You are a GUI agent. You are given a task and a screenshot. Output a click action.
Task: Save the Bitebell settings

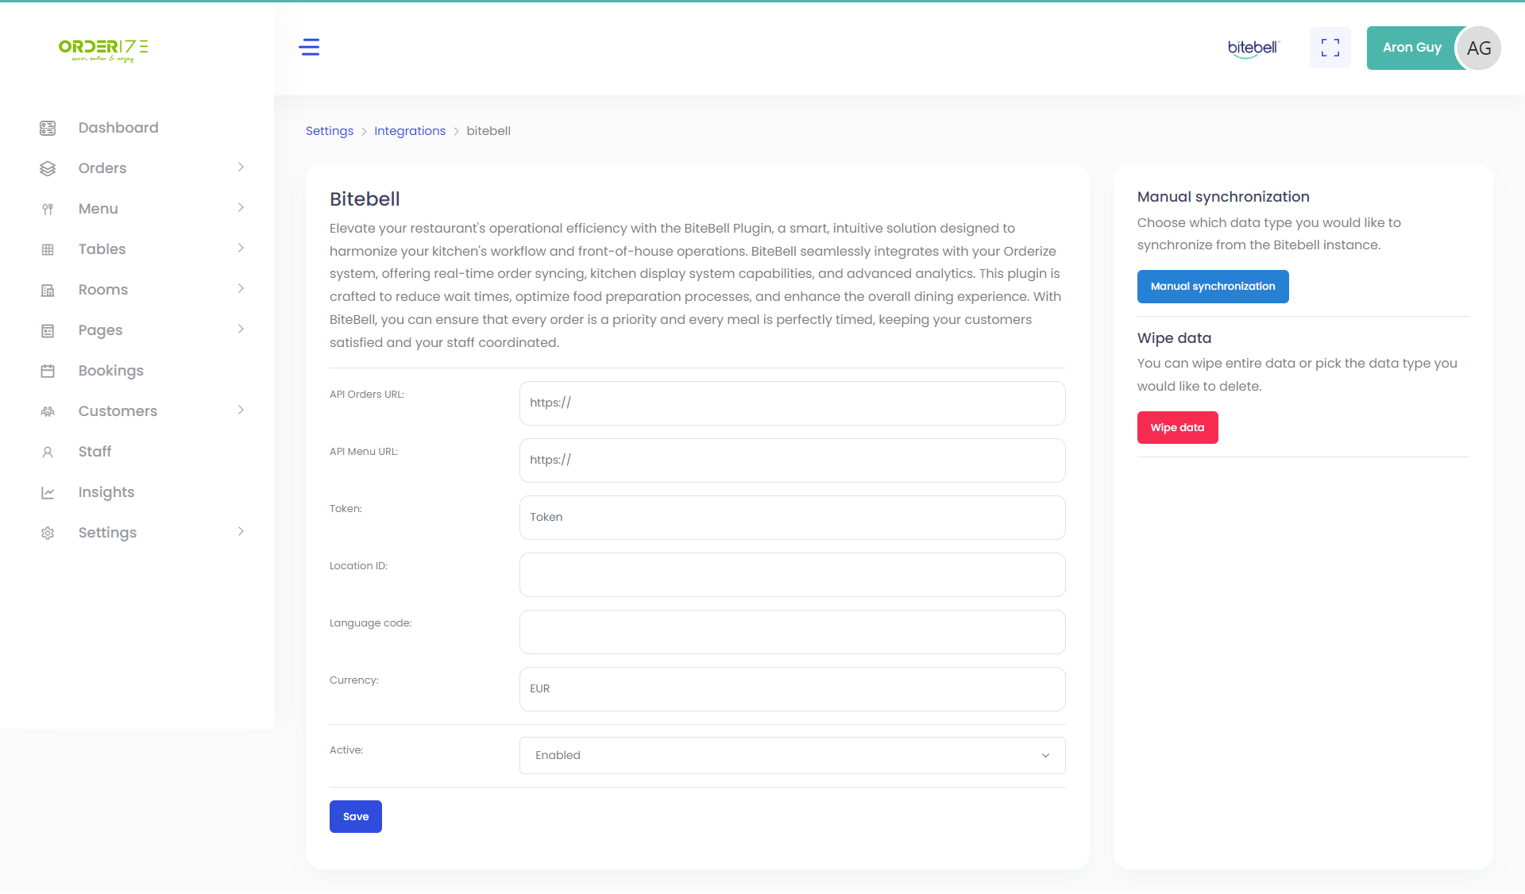coord(356,816)
